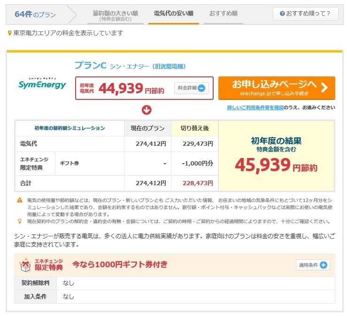Click the 44,939円節約 savings amount
This screenshot has height=316, width=347.
coord(131,89)
